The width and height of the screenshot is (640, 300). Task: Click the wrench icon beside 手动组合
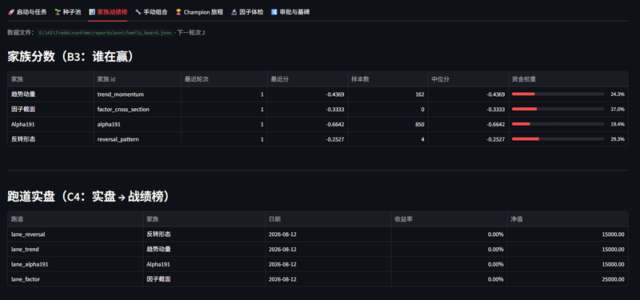(138, 12)
